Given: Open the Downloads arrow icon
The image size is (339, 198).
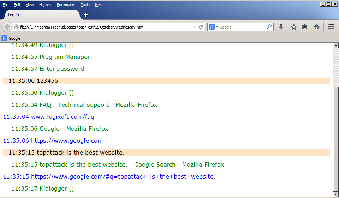Looking at the screenshot, I should click(x=281, y=27).
